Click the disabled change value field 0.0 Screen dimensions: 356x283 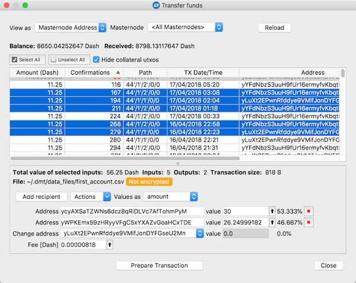click(x=246, y=234)
